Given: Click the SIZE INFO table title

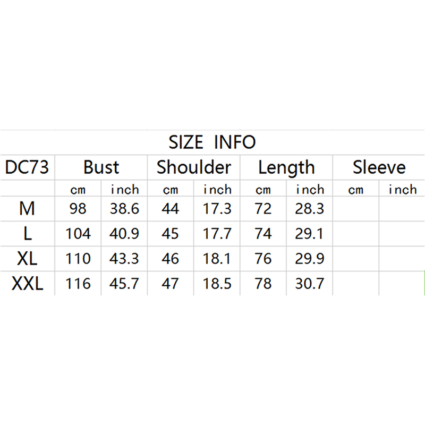Looking at the screenshot, I should (212, 142).
